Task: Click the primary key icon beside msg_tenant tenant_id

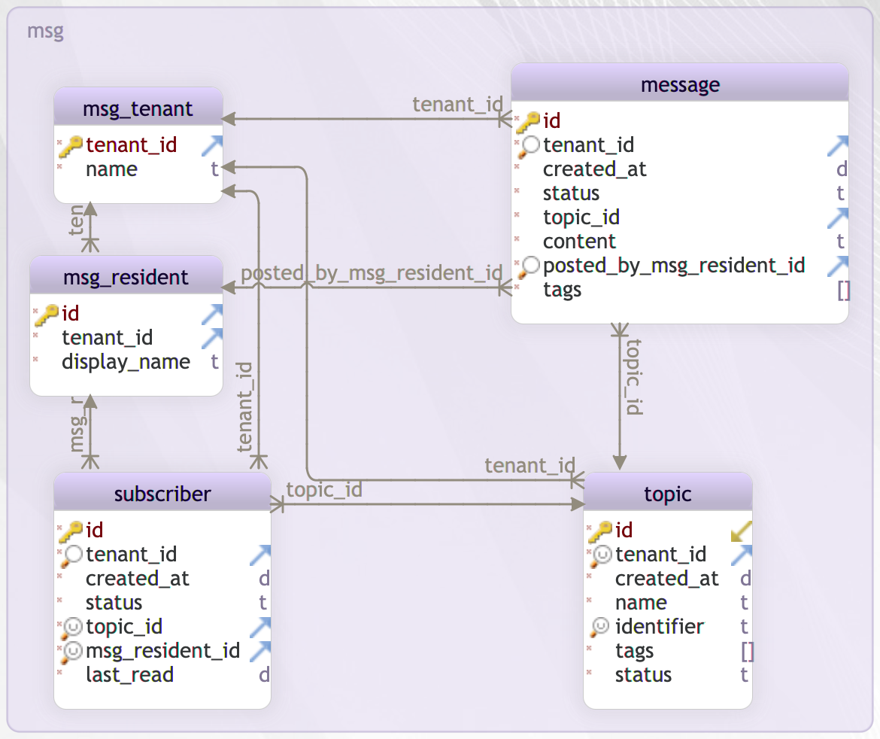Action: click(70, 146)
